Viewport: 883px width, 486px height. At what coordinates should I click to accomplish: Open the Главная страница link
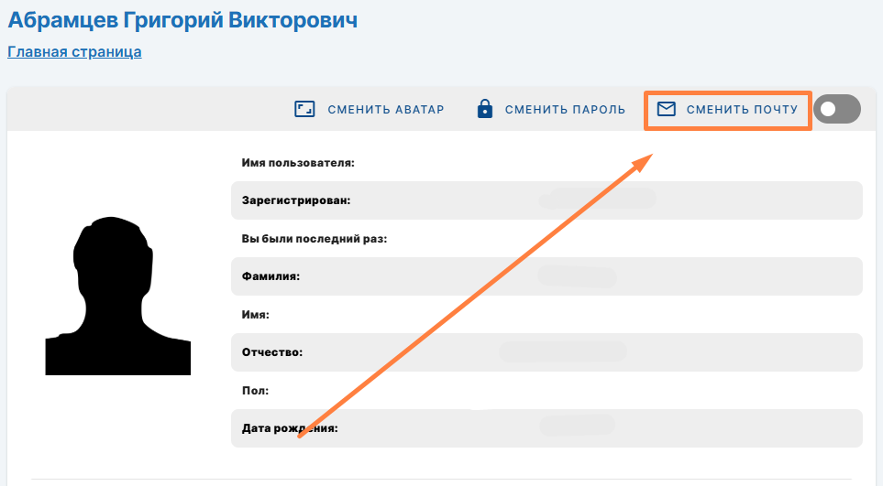74,52
